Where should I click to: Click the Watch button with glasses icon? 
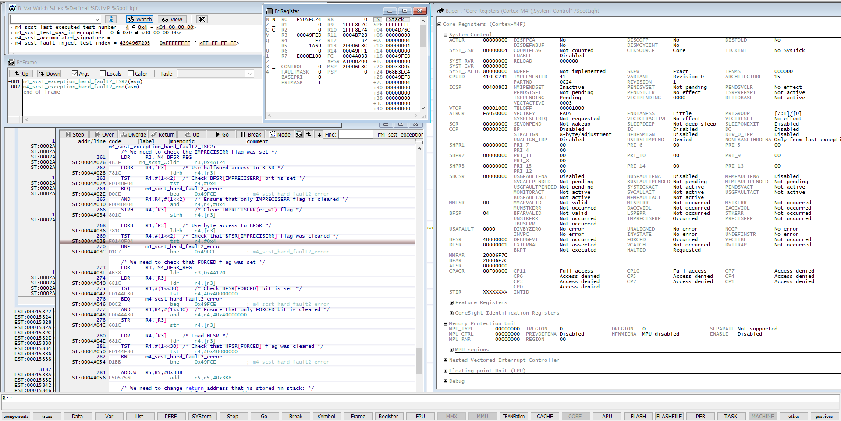coord(140,19)
